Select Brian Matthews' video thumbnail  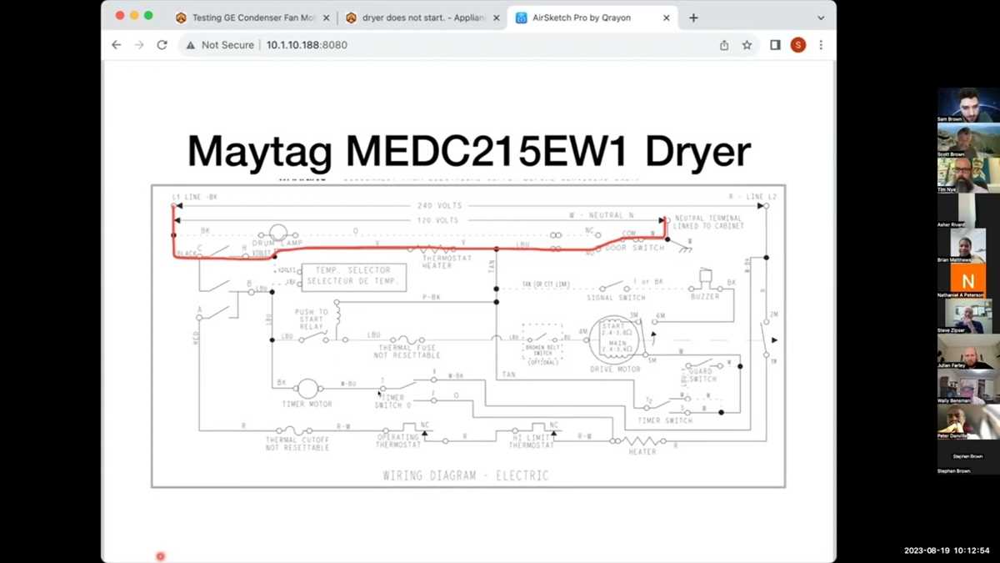tap(967, 245)
